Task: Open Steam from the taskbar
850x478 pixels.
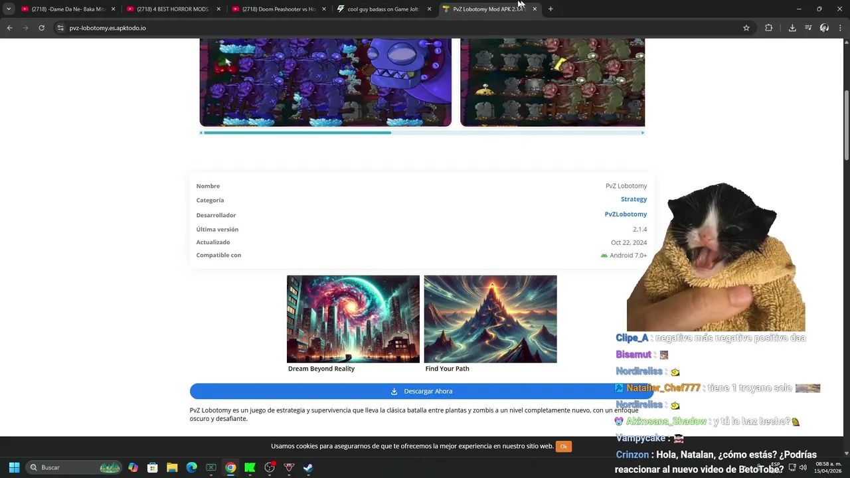Action: tap(308, 467)
